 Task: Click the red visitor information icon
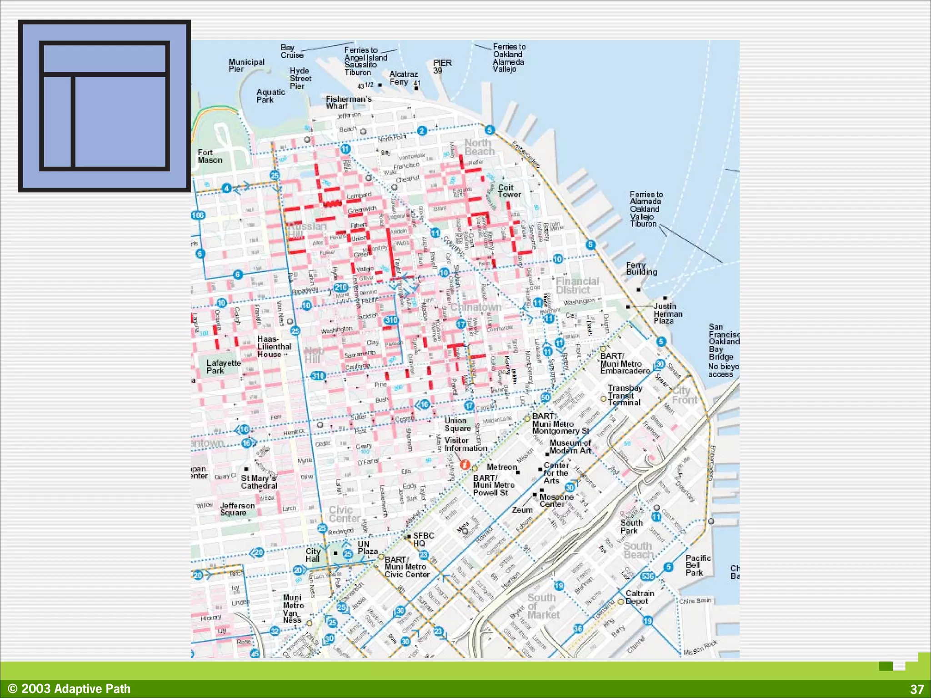(464, 464)
